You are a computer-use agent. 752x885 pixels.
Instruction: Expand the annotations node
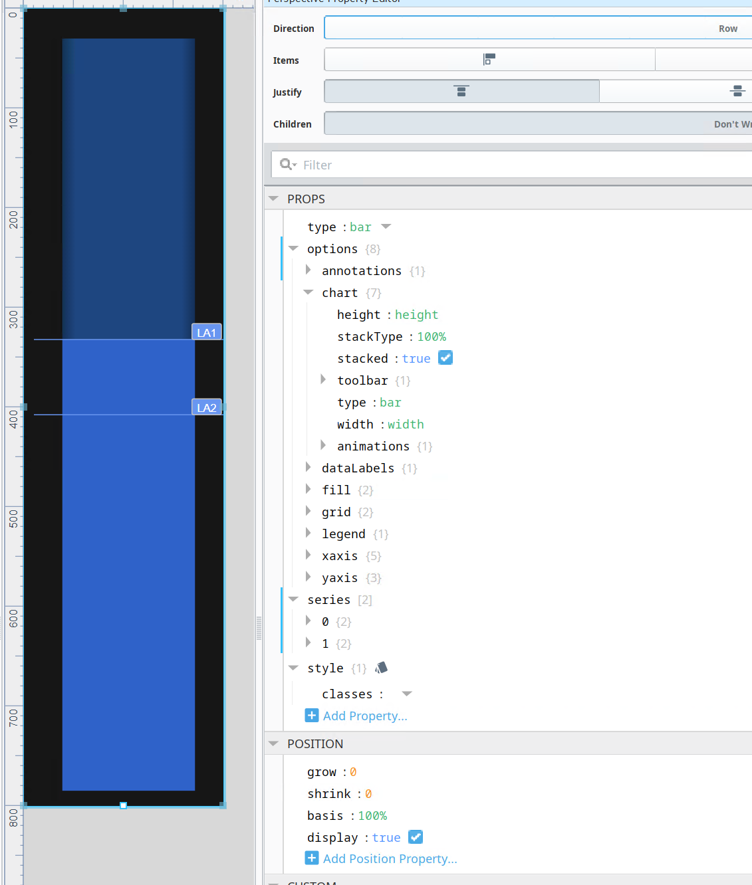click(x=308, y=270)
